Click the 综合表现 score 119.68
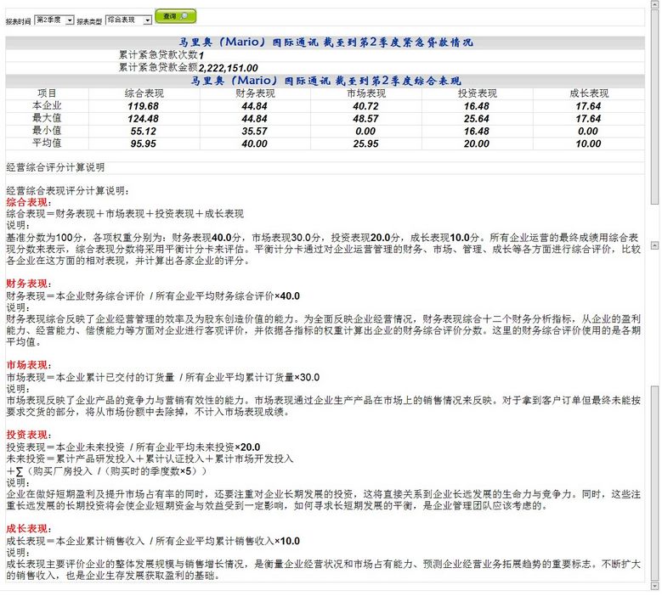This screenshot has width=662, height=602. 144,106
